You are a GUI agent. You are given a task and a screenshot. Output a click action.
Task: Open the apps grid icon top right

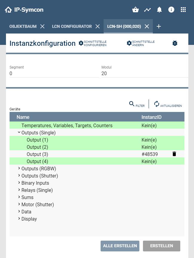(x=183, y=9)
